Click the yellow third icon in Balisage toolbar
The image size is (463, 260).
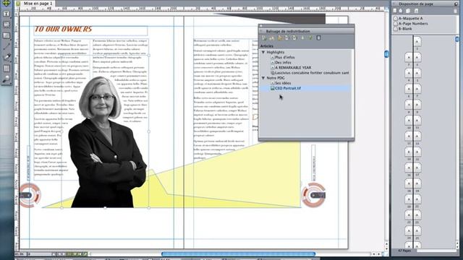(x=279, y=38)
